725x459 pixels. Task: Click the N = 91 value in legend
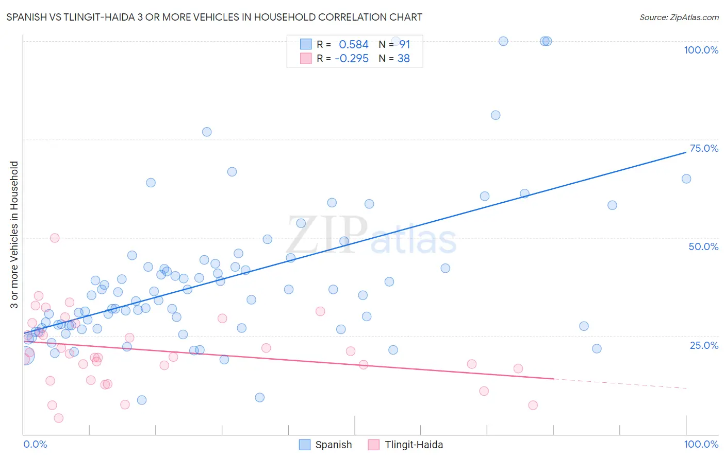394,44
